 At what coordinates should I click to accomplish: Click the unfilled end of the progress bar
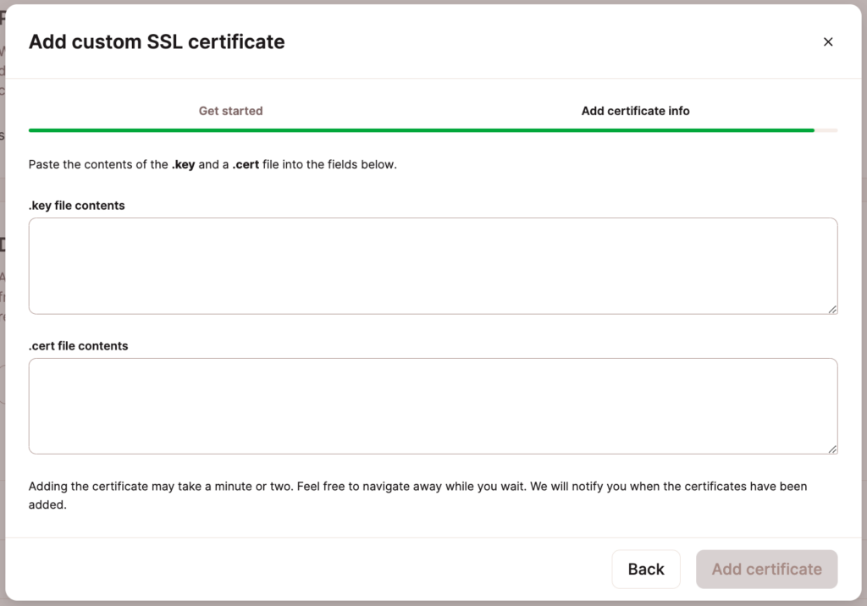point(827,130)
